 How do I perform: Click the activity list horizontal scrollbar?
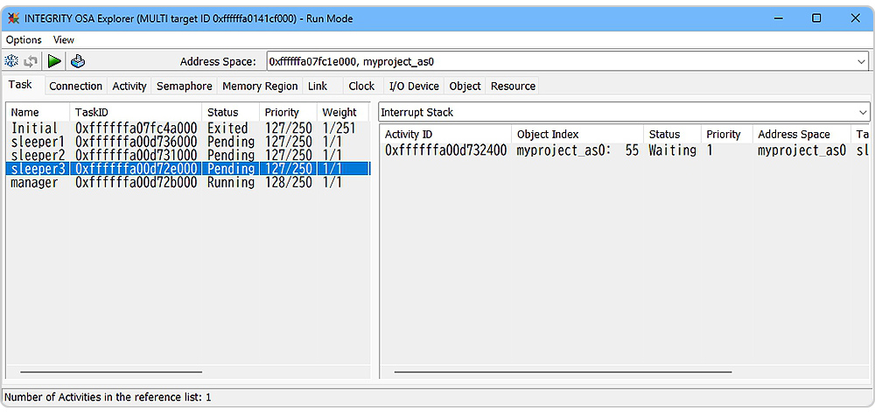tap(563, 372)
